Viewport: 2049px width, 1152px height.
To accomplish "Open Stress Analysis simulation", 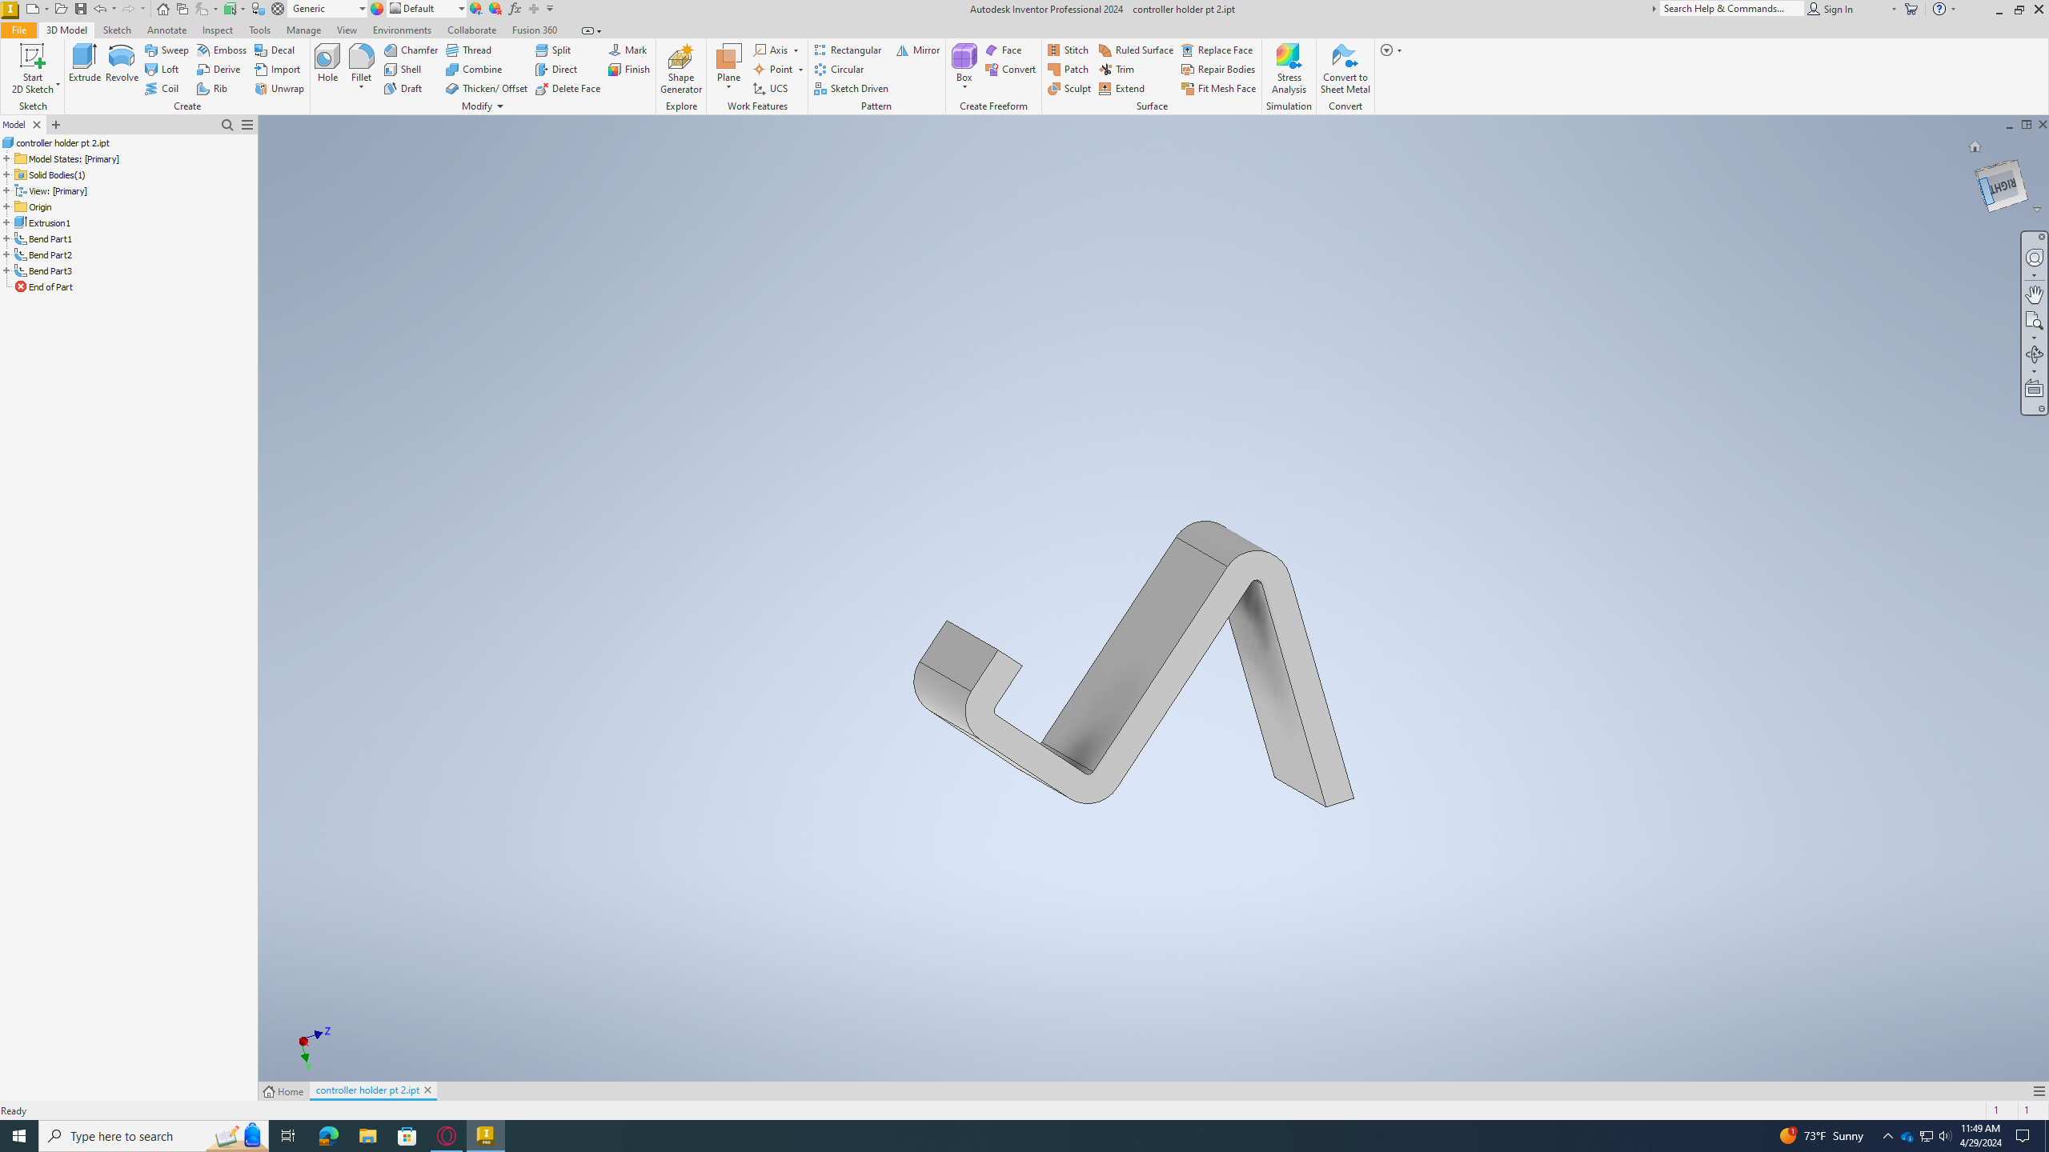I will pos(1288,69).
